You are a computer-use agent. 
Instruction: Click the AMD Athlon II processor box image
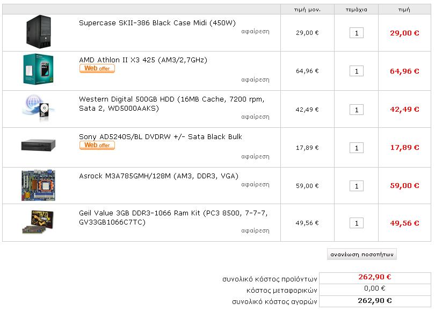pos(38,70)
